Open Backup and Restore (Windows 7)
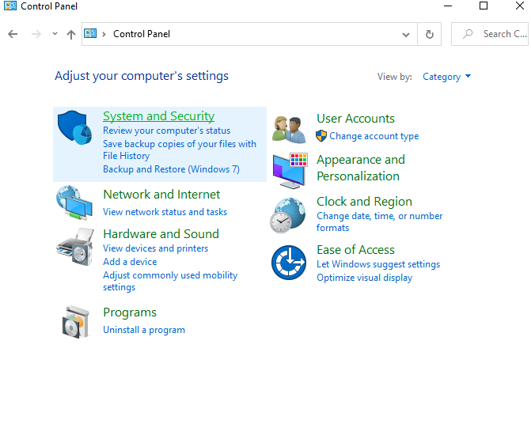 171,169
